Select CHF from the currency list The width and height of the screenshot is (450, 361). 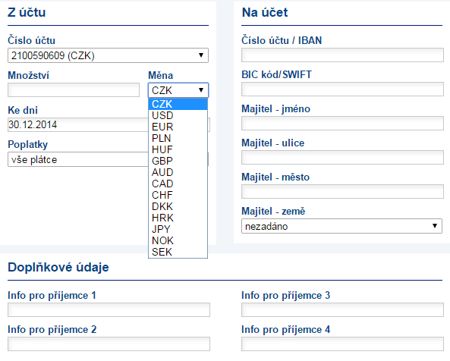click(178, 195)
